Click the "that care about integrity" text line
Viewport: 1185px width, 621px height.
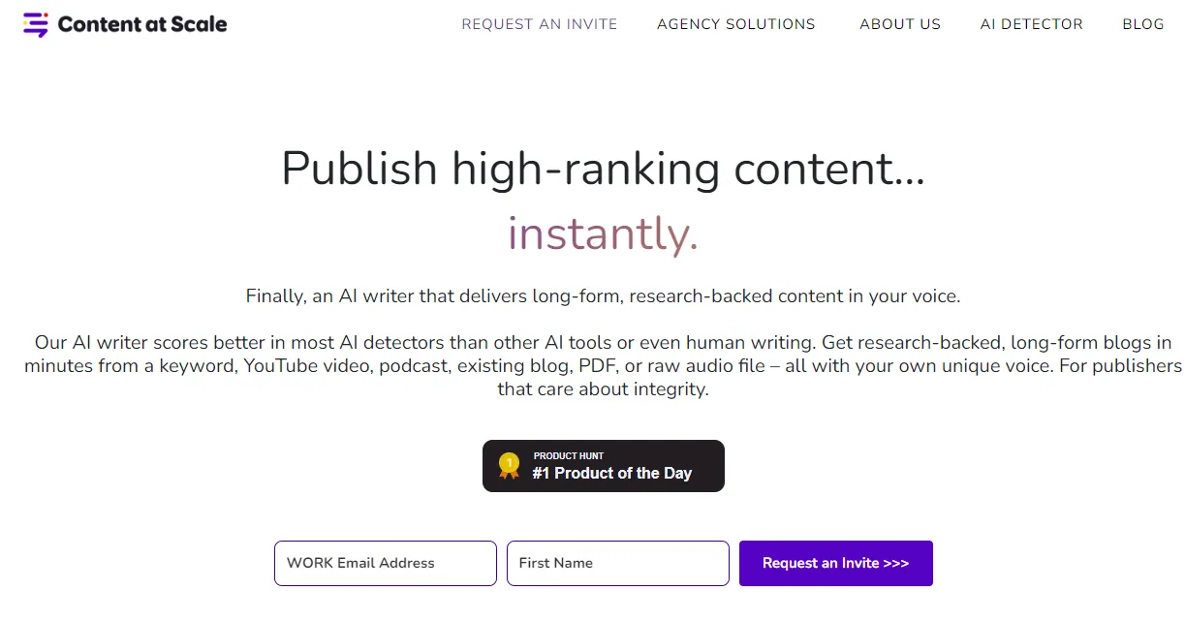click(603, 388)
